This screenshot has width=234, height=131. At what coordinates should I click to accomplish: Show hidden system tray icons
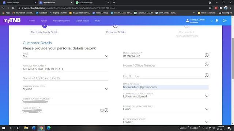[203, 128]
